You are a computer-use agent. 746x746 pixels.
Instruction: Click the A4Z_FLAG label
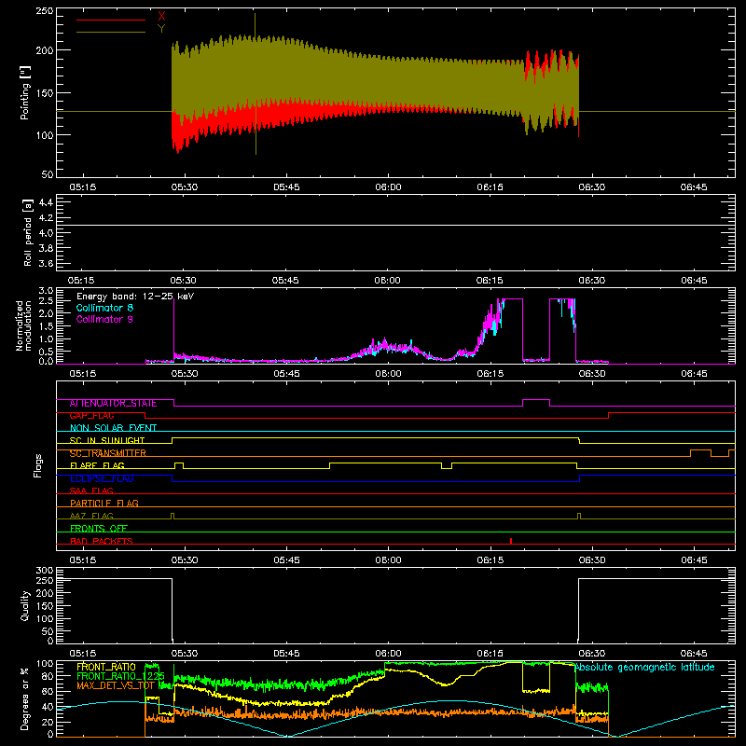click(x=91, y=516)
